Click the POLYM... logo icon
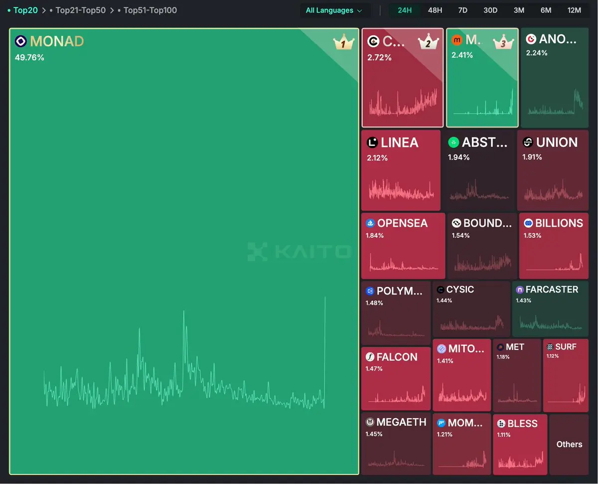This screenshot has height=484, width=598. coord(370,291)
